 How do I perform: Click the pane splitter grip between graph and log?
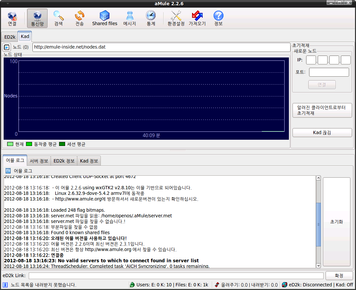pyautogui.click(x=178, y=150)
